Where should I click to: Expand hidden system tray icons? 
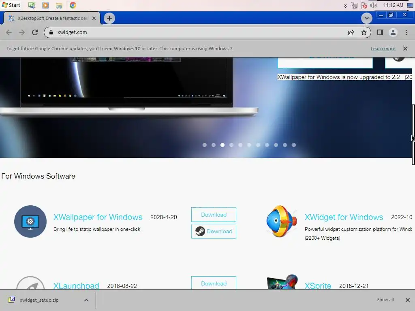345,6
